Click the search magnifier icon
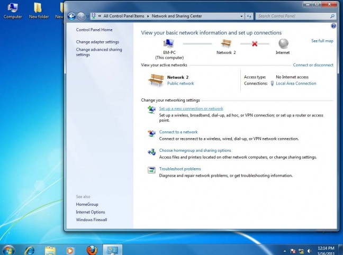Viewport: 343px width, 255px height. coord(332,16)
